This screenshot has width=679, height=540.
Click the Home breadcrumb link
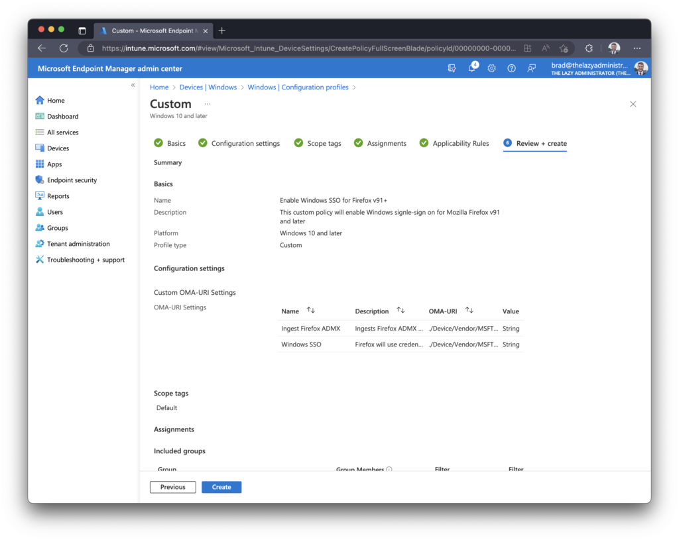pos(159,87)
